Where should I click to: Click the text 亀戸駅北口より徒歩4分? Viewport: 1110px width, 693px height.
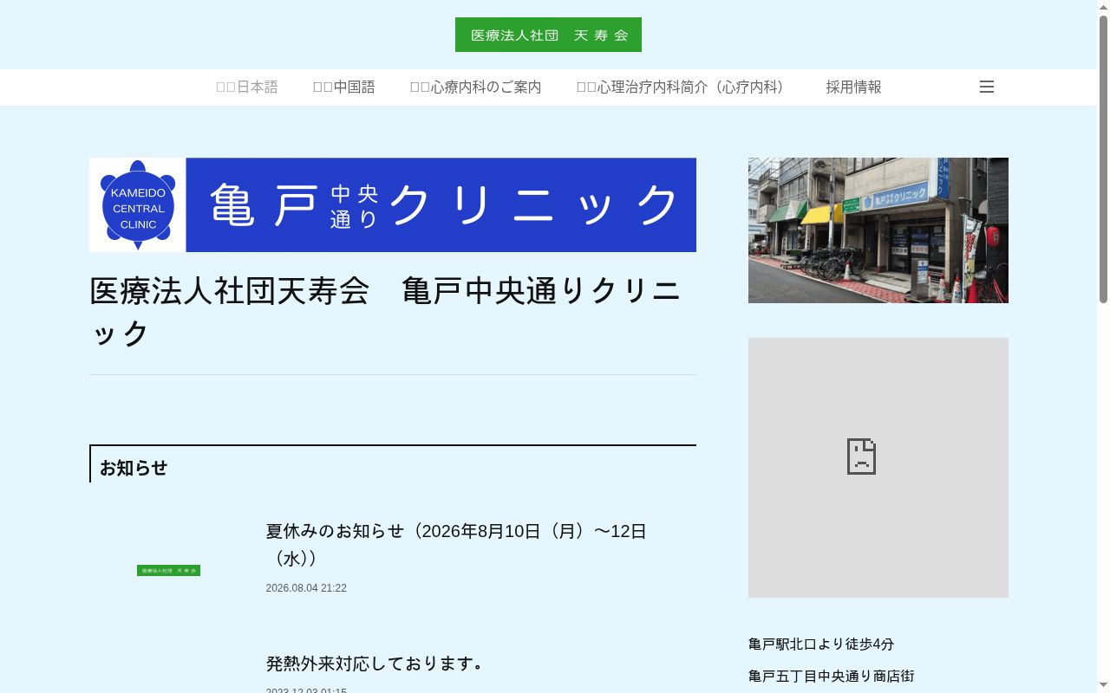[821, 644]
